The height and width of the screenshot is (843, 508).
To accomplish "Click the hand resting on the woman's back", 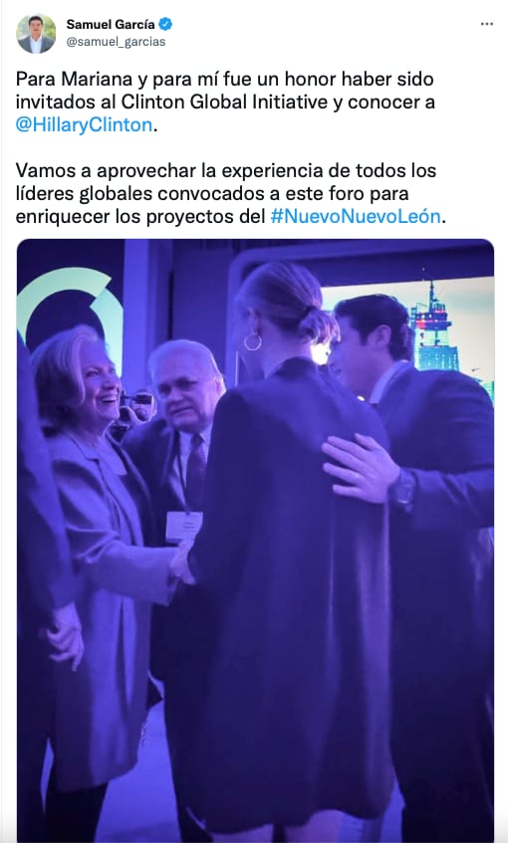I will [361, 467].
